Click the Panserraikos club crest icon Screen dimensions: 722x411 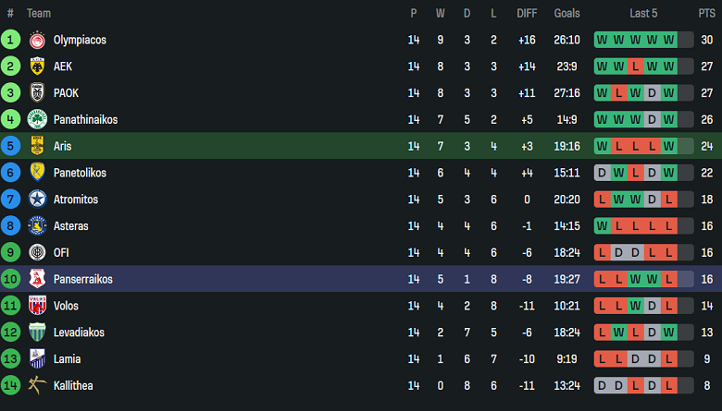tap(37, 279)
